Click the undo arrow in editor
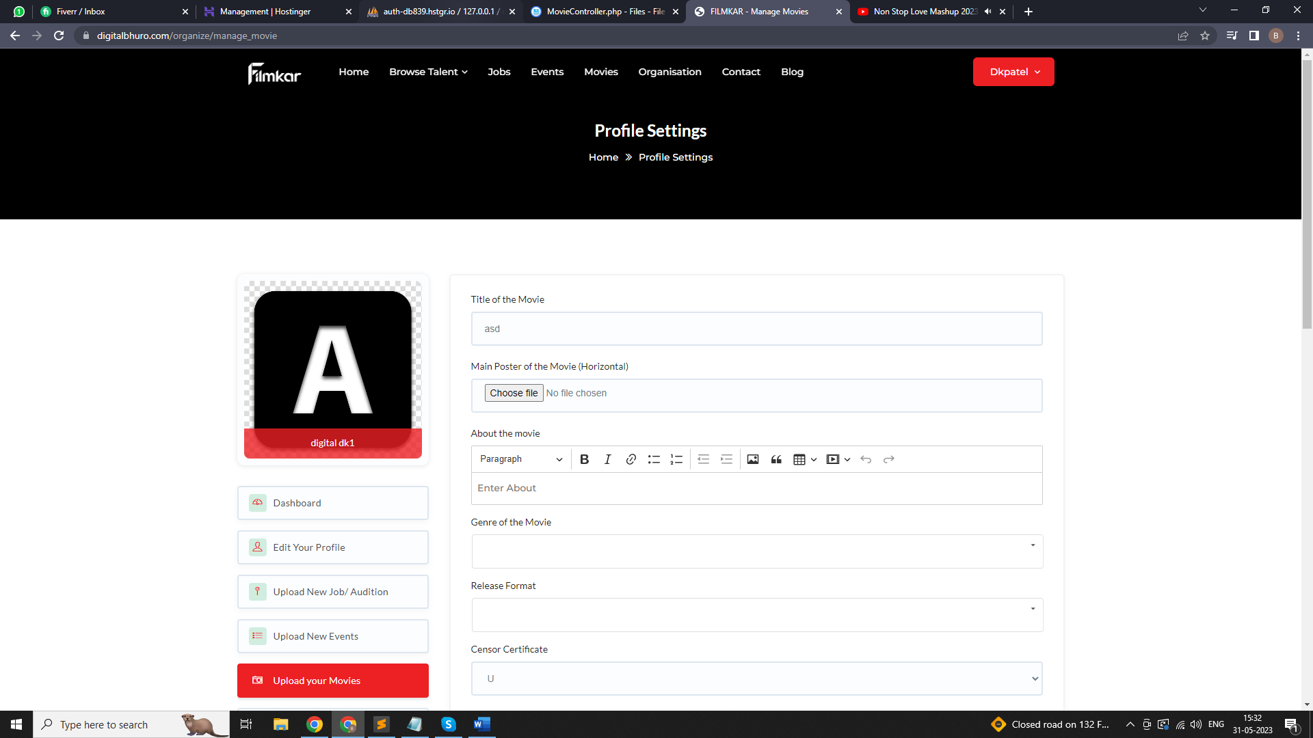1313x738 pixels. tap(866, 459)
